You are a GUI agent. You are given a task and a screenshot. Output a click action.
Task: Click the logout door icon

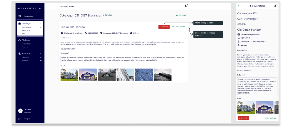point(19,119)
